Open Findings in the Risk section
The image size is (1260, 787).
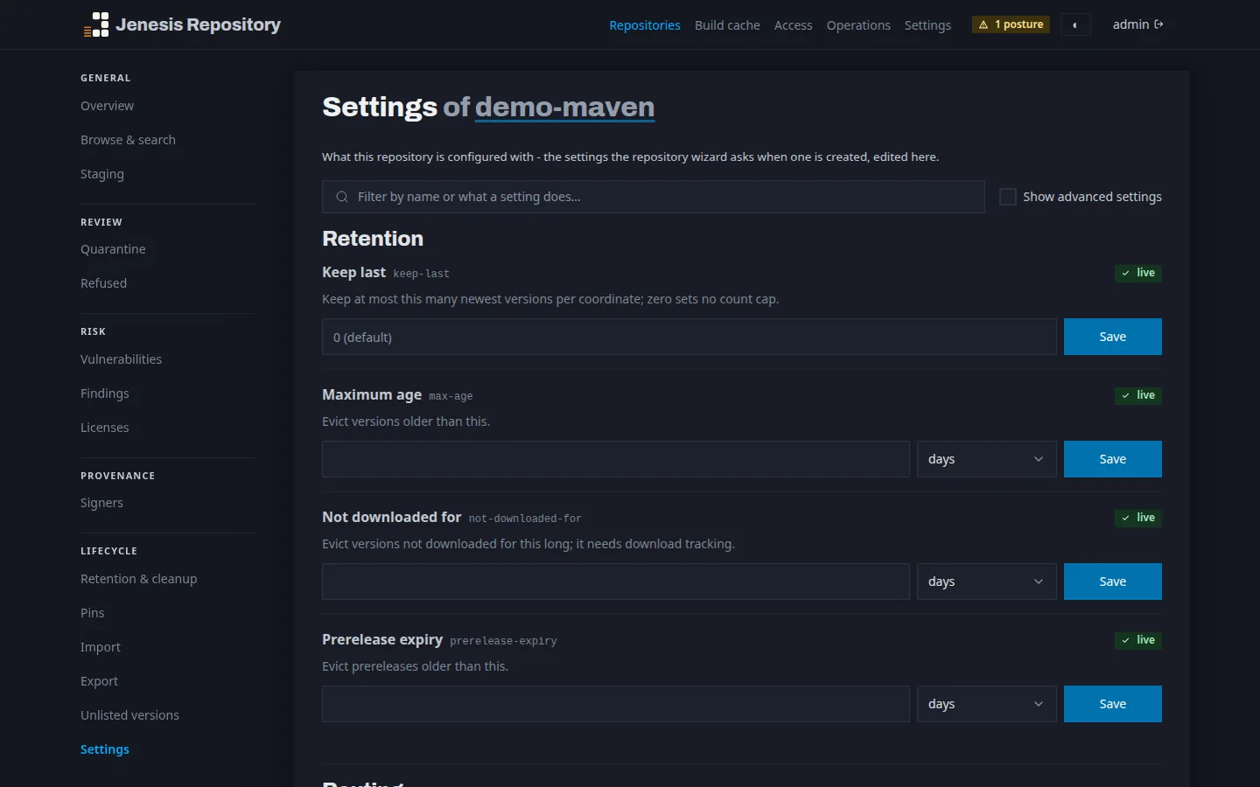point(105,393)
